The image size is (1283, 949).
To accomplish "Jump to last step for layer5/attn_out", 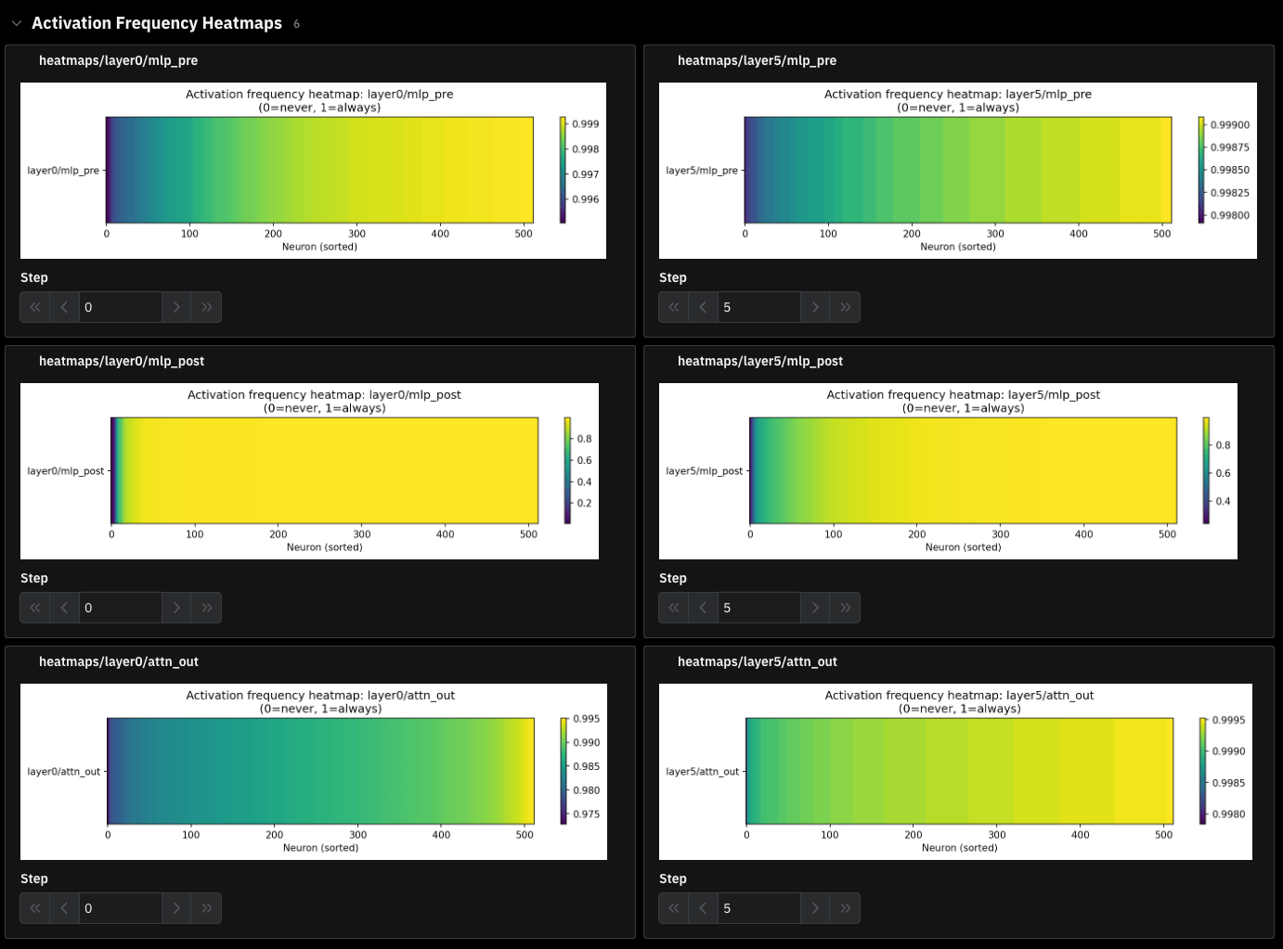I will pyautogui.click(x=845, y=908).
